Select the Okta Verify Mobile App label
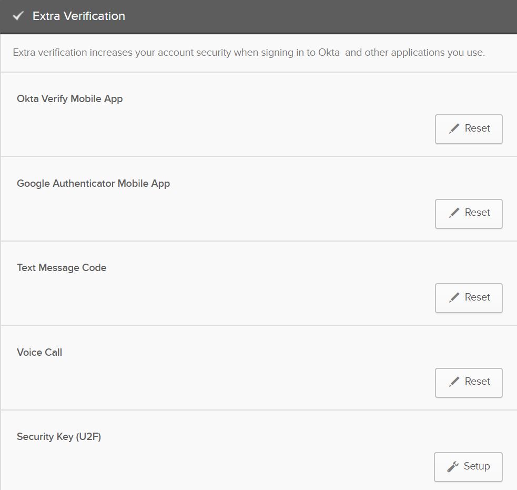 [69, 99]
